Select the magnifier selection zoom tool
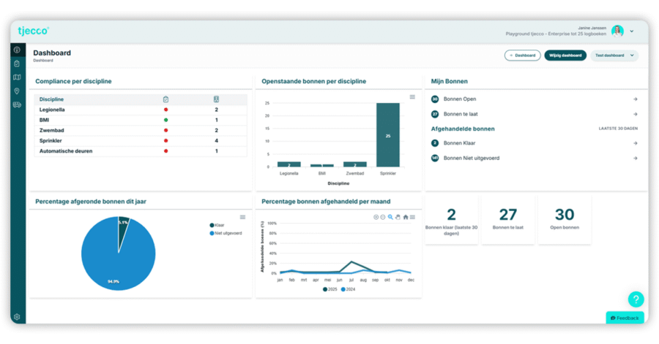The height and width of the screenshot is (344, 659). [x=390, y=217]
